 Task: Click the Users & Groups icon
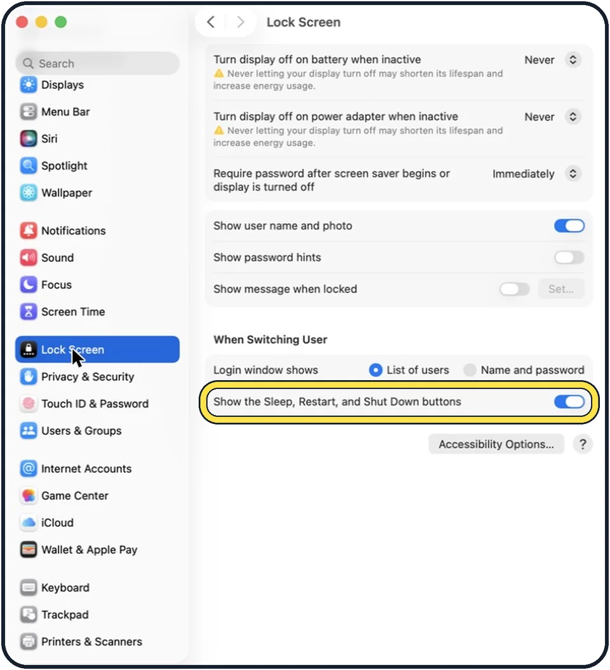pyautogui.click(x=29, y=431)
